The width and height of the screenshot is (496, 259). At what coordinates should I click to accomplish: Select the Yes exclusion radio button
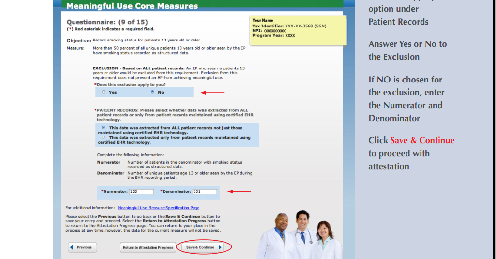pos(104,92)
